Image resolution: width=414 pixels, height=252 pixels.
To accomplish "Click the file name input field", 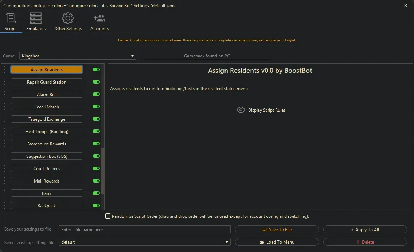I will pyautogui.click(x=144, y=229).
